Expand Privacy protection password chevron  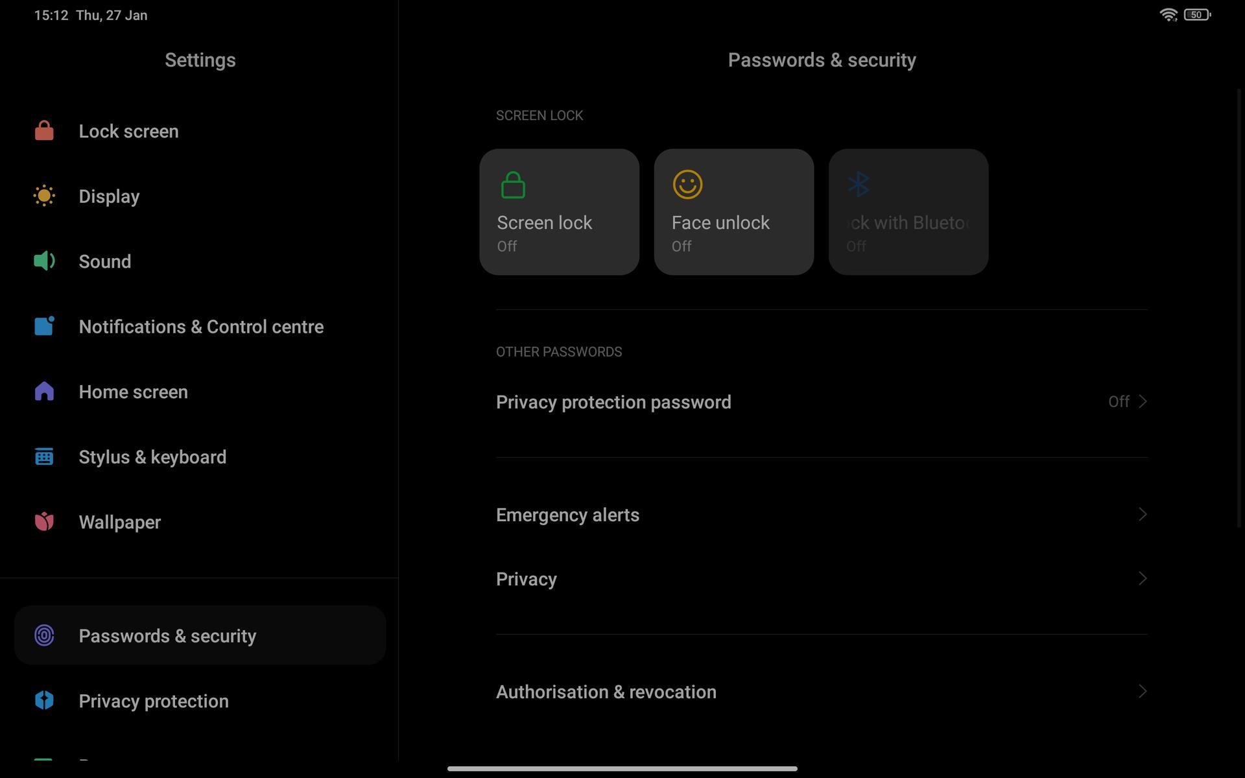[1143, 402]
